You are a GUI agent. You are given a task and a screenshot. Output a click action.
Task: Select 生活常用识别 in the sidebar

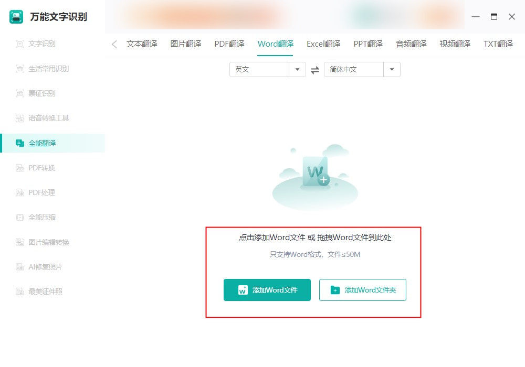tap(48, 69)
